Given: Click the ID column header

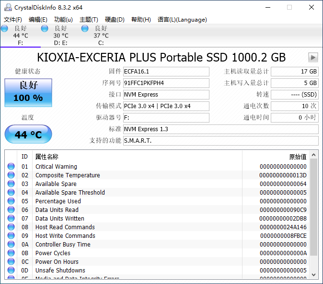Looking at the screenshot, I should point(24,157).
